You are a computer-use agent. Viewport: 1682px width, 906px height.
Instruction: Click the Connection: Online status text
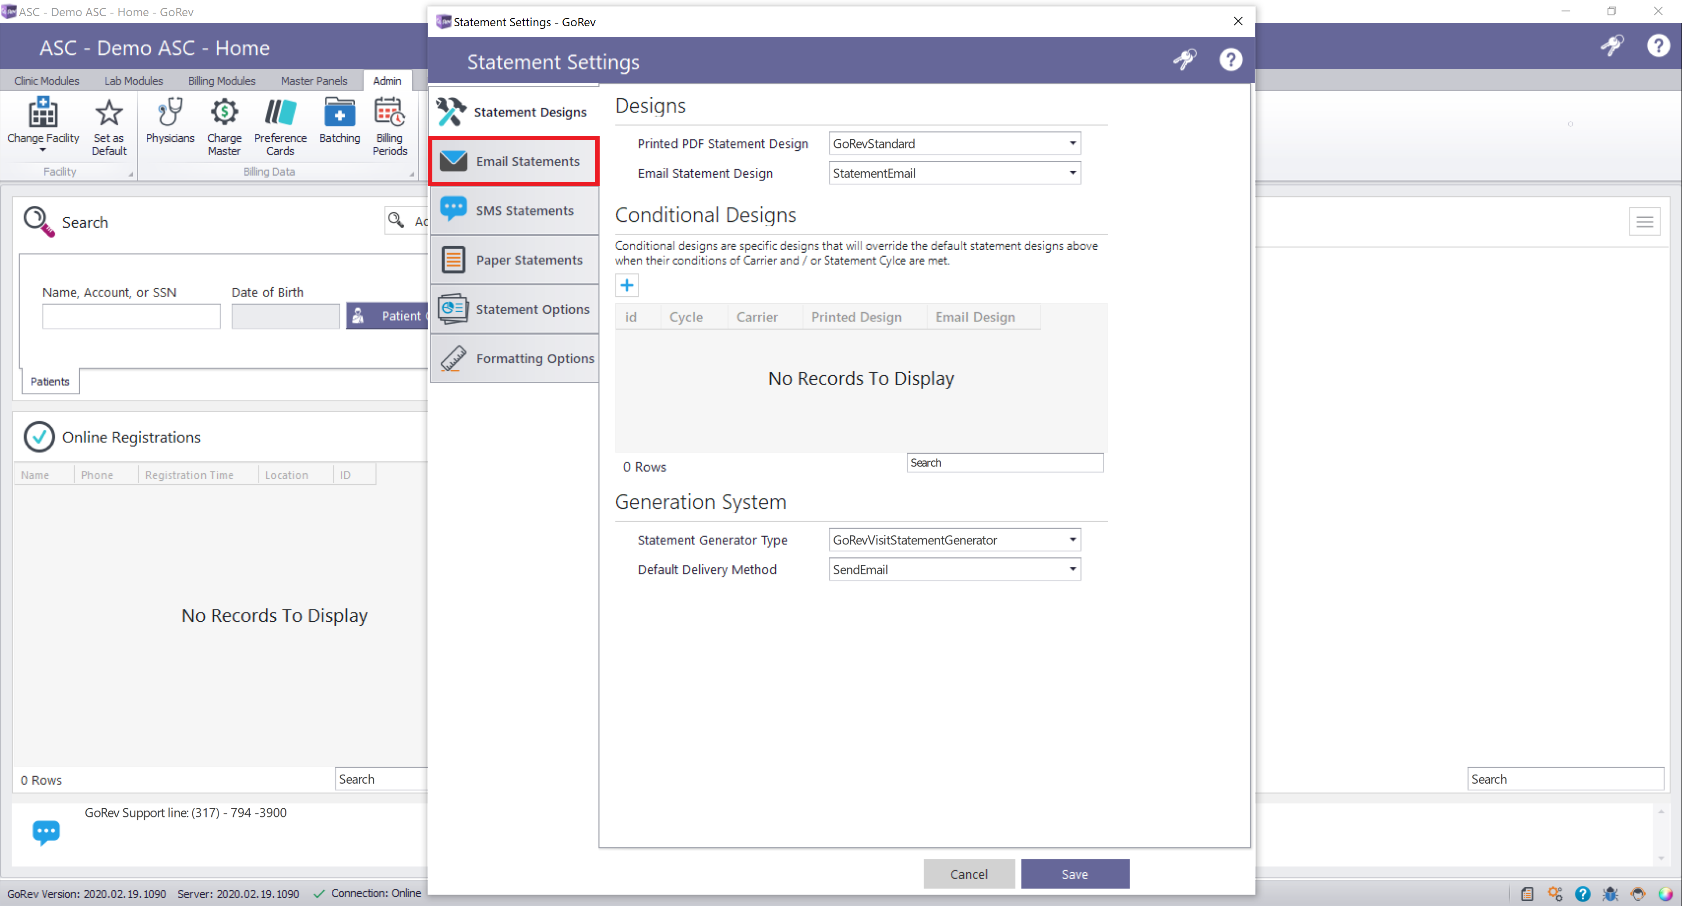[x=375, y=893]
